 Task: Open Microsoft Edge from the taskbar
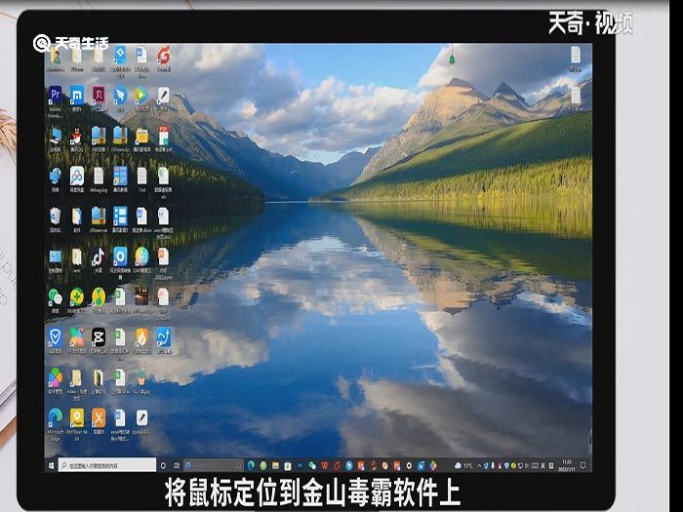click(x=251, y=465)
